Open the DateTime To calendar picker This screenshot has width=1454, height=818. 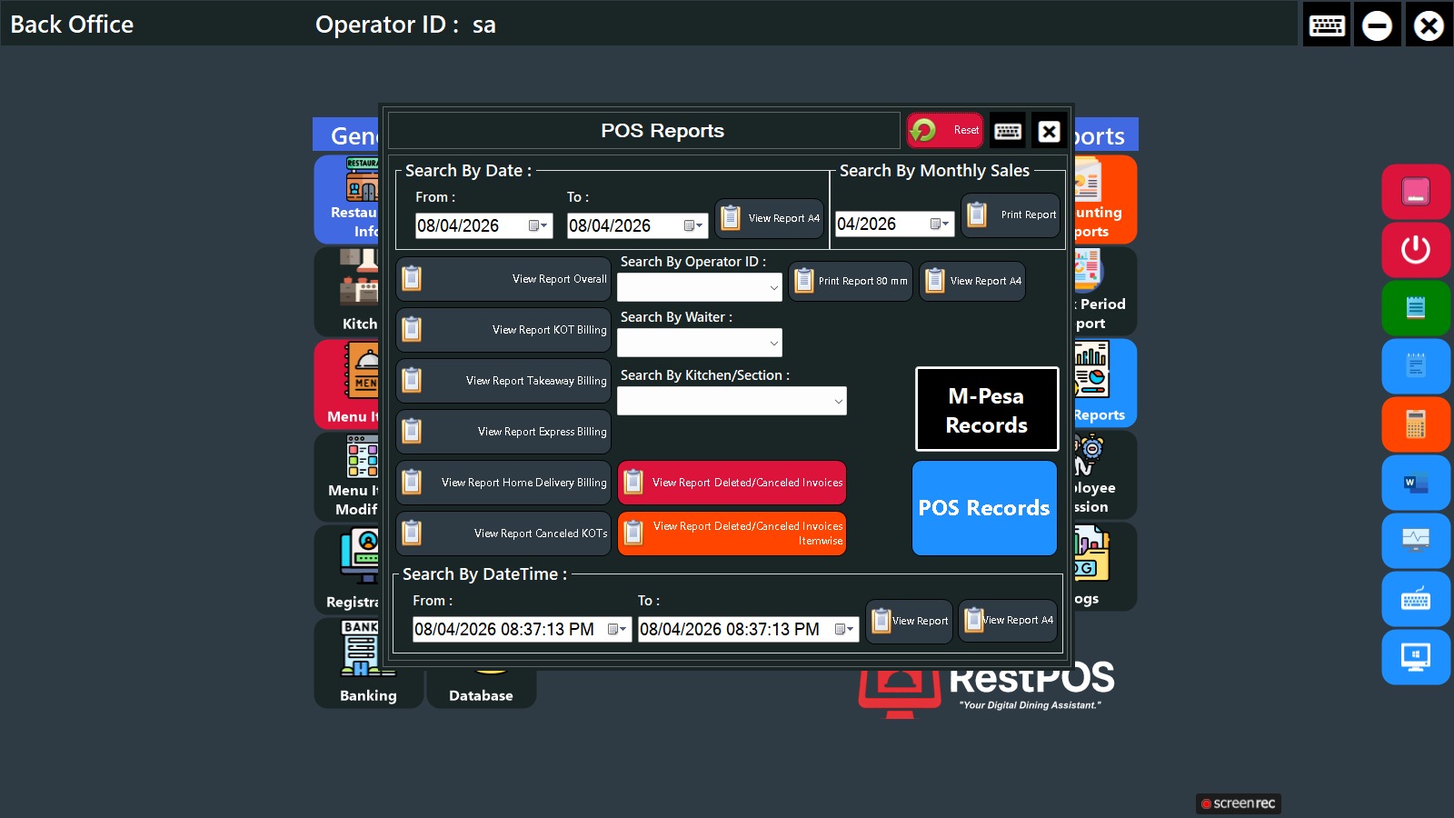pos(844,629)
